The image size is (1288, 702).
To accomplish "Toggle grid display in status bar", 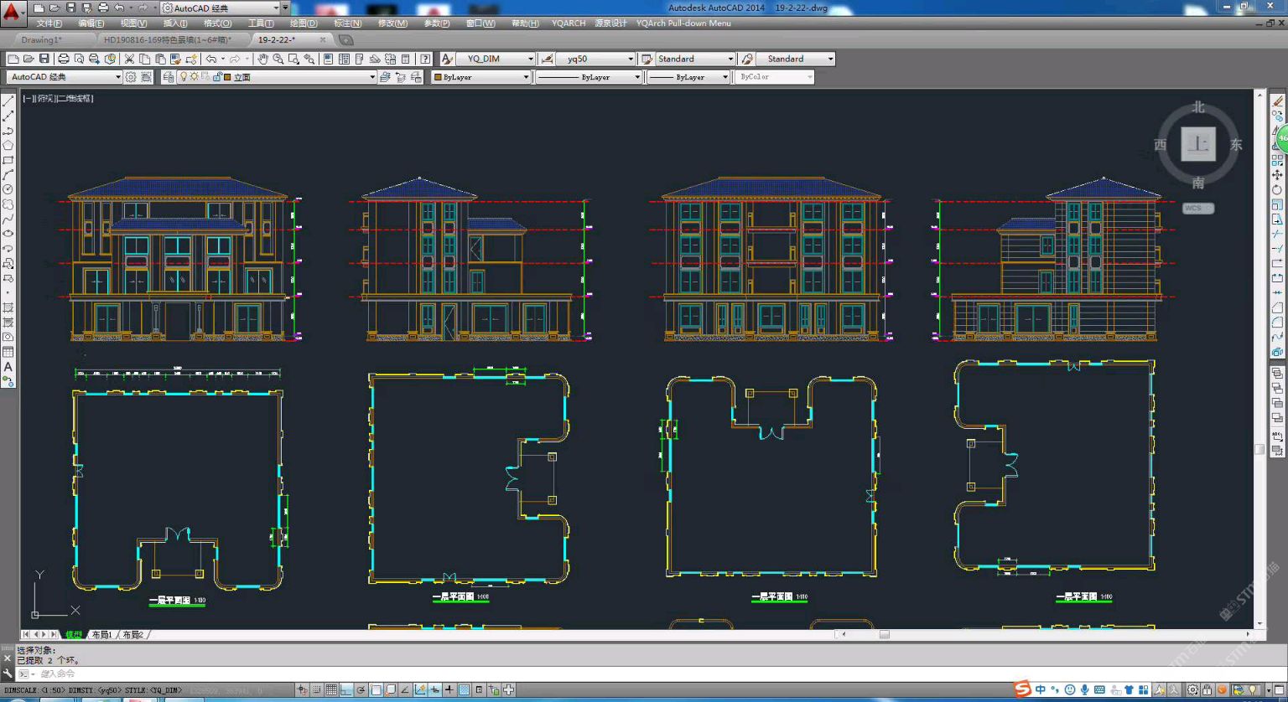I will tap(331, 690).
